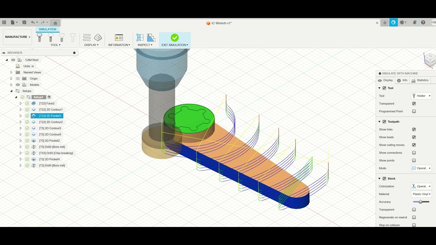Open the Manufacture workspace dropdown
The image size is (436, 245).
tap(17, 37)
